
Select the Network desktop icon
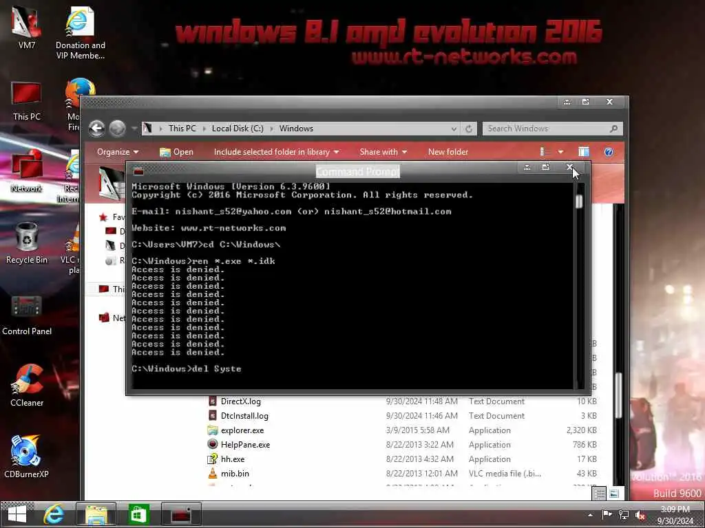pyautogui.click(x=27, y=171)
